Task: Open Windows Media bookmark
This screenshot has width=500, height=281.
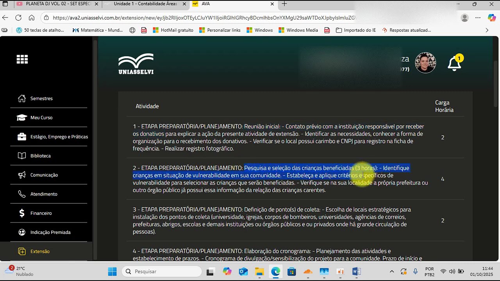Action: tap(298, 30)
